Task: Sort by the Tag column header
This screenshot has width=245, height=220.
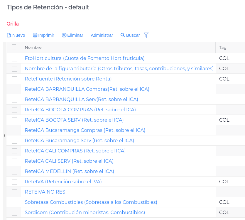Action: click(223, 47)
